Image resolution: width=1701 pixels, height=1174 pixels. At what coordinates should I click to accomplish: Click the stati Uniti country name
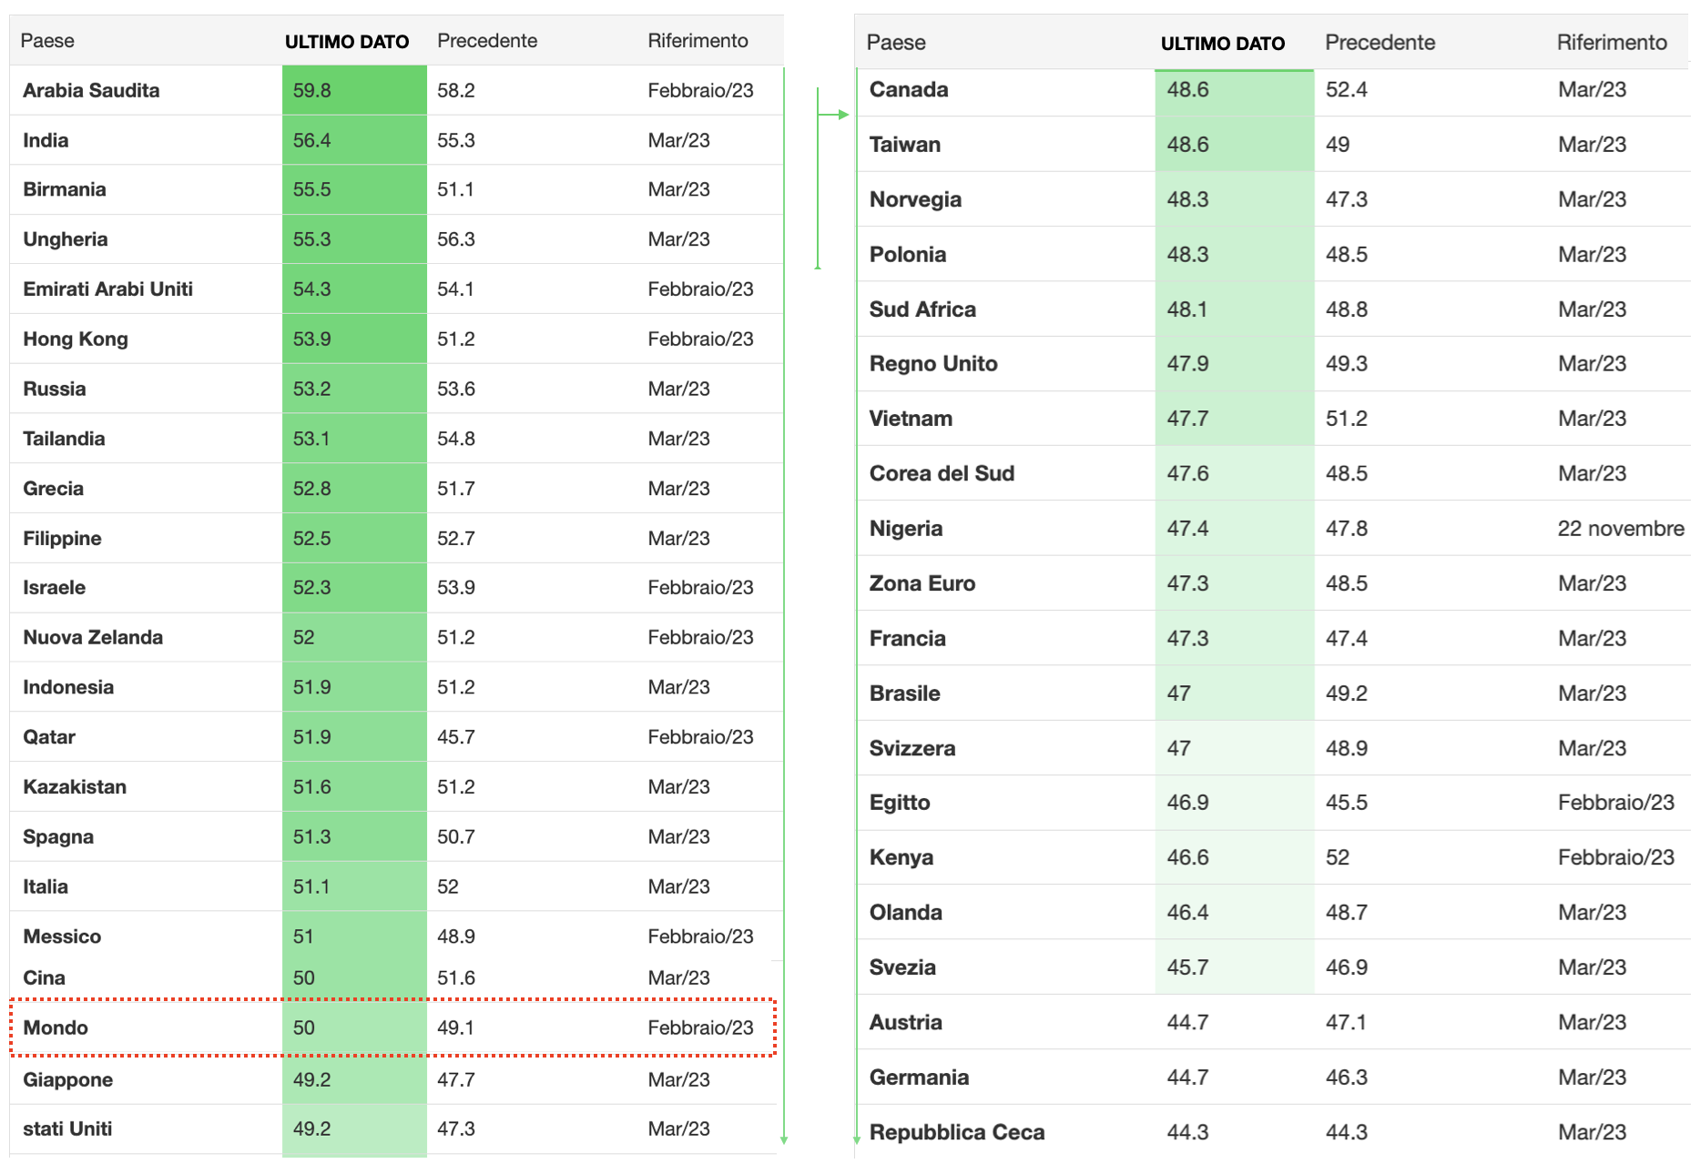point(67,1128)
